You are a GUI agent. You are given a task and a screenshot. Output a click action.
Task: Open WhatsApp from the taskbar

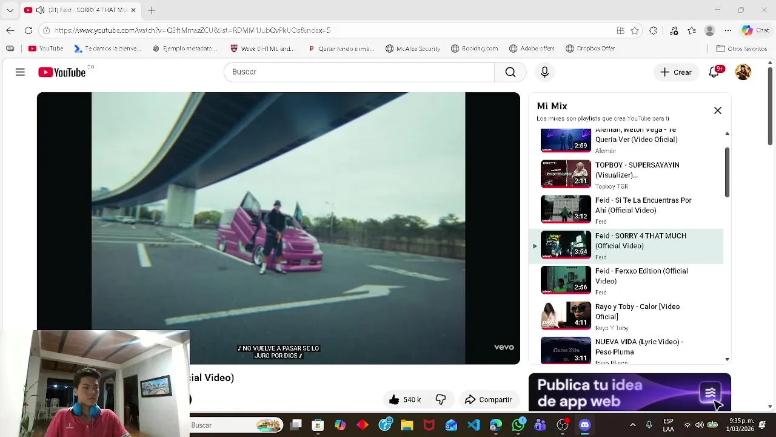[518, 425]
